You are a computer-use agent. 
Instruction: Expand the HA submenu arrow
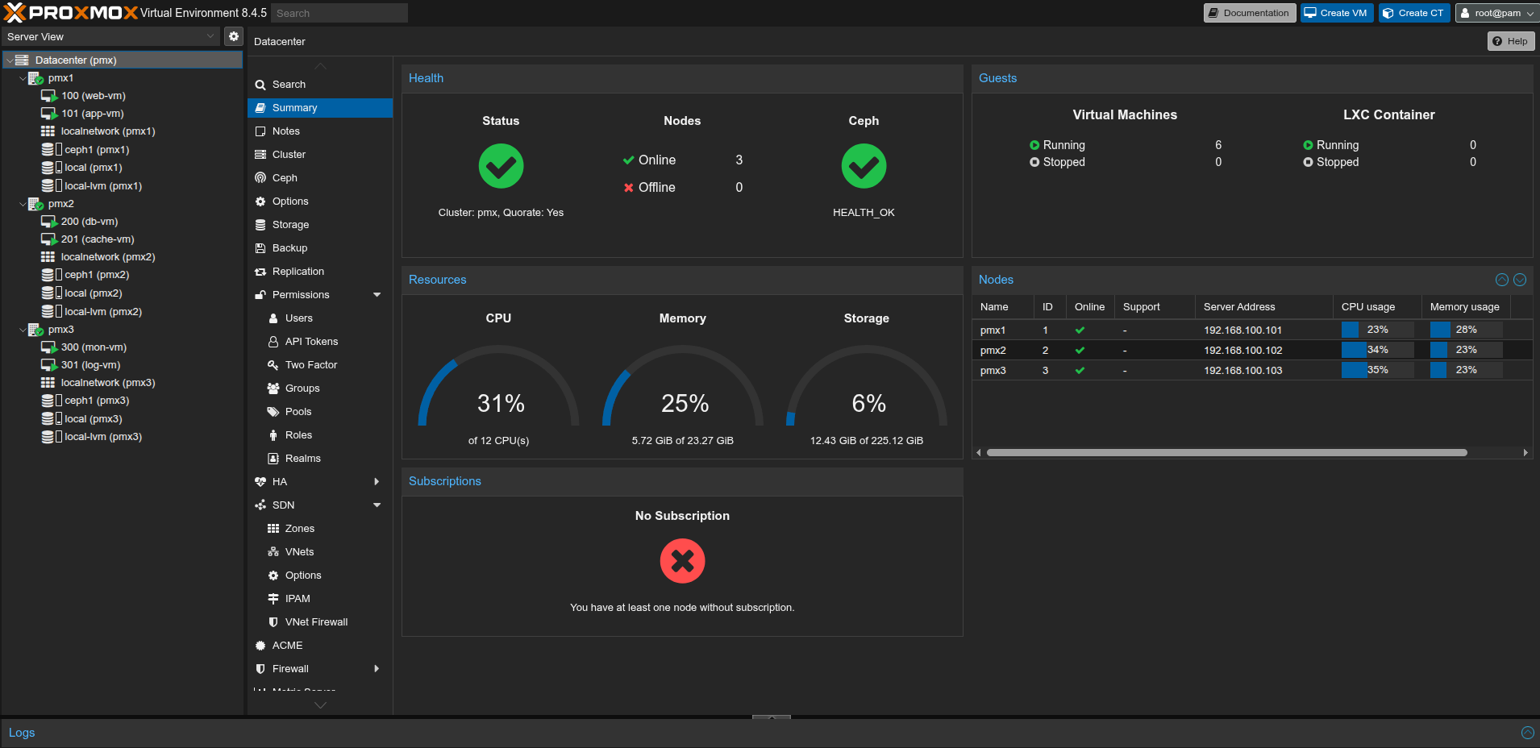pyautogui.click(x=377, y=482)
